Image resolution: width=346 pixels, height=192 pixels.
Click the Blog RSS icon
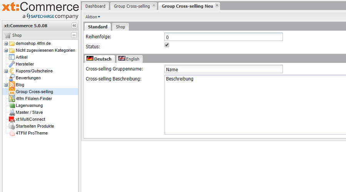pos(12,85)
